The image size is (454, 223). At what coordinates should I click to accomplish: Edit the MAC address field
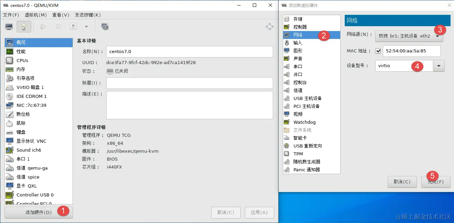coord(412,51)
